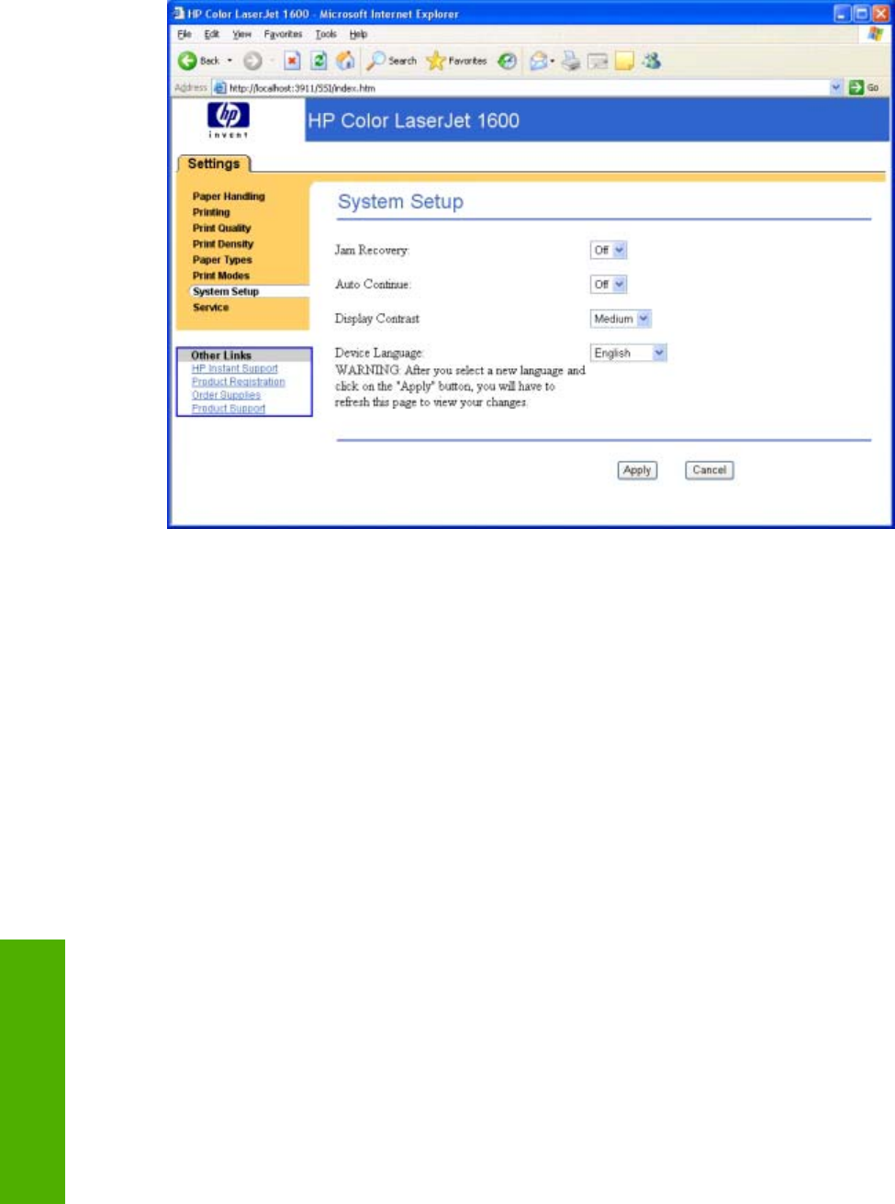
Task: Follow the Product Support link
Action: [x=229, y=409]
